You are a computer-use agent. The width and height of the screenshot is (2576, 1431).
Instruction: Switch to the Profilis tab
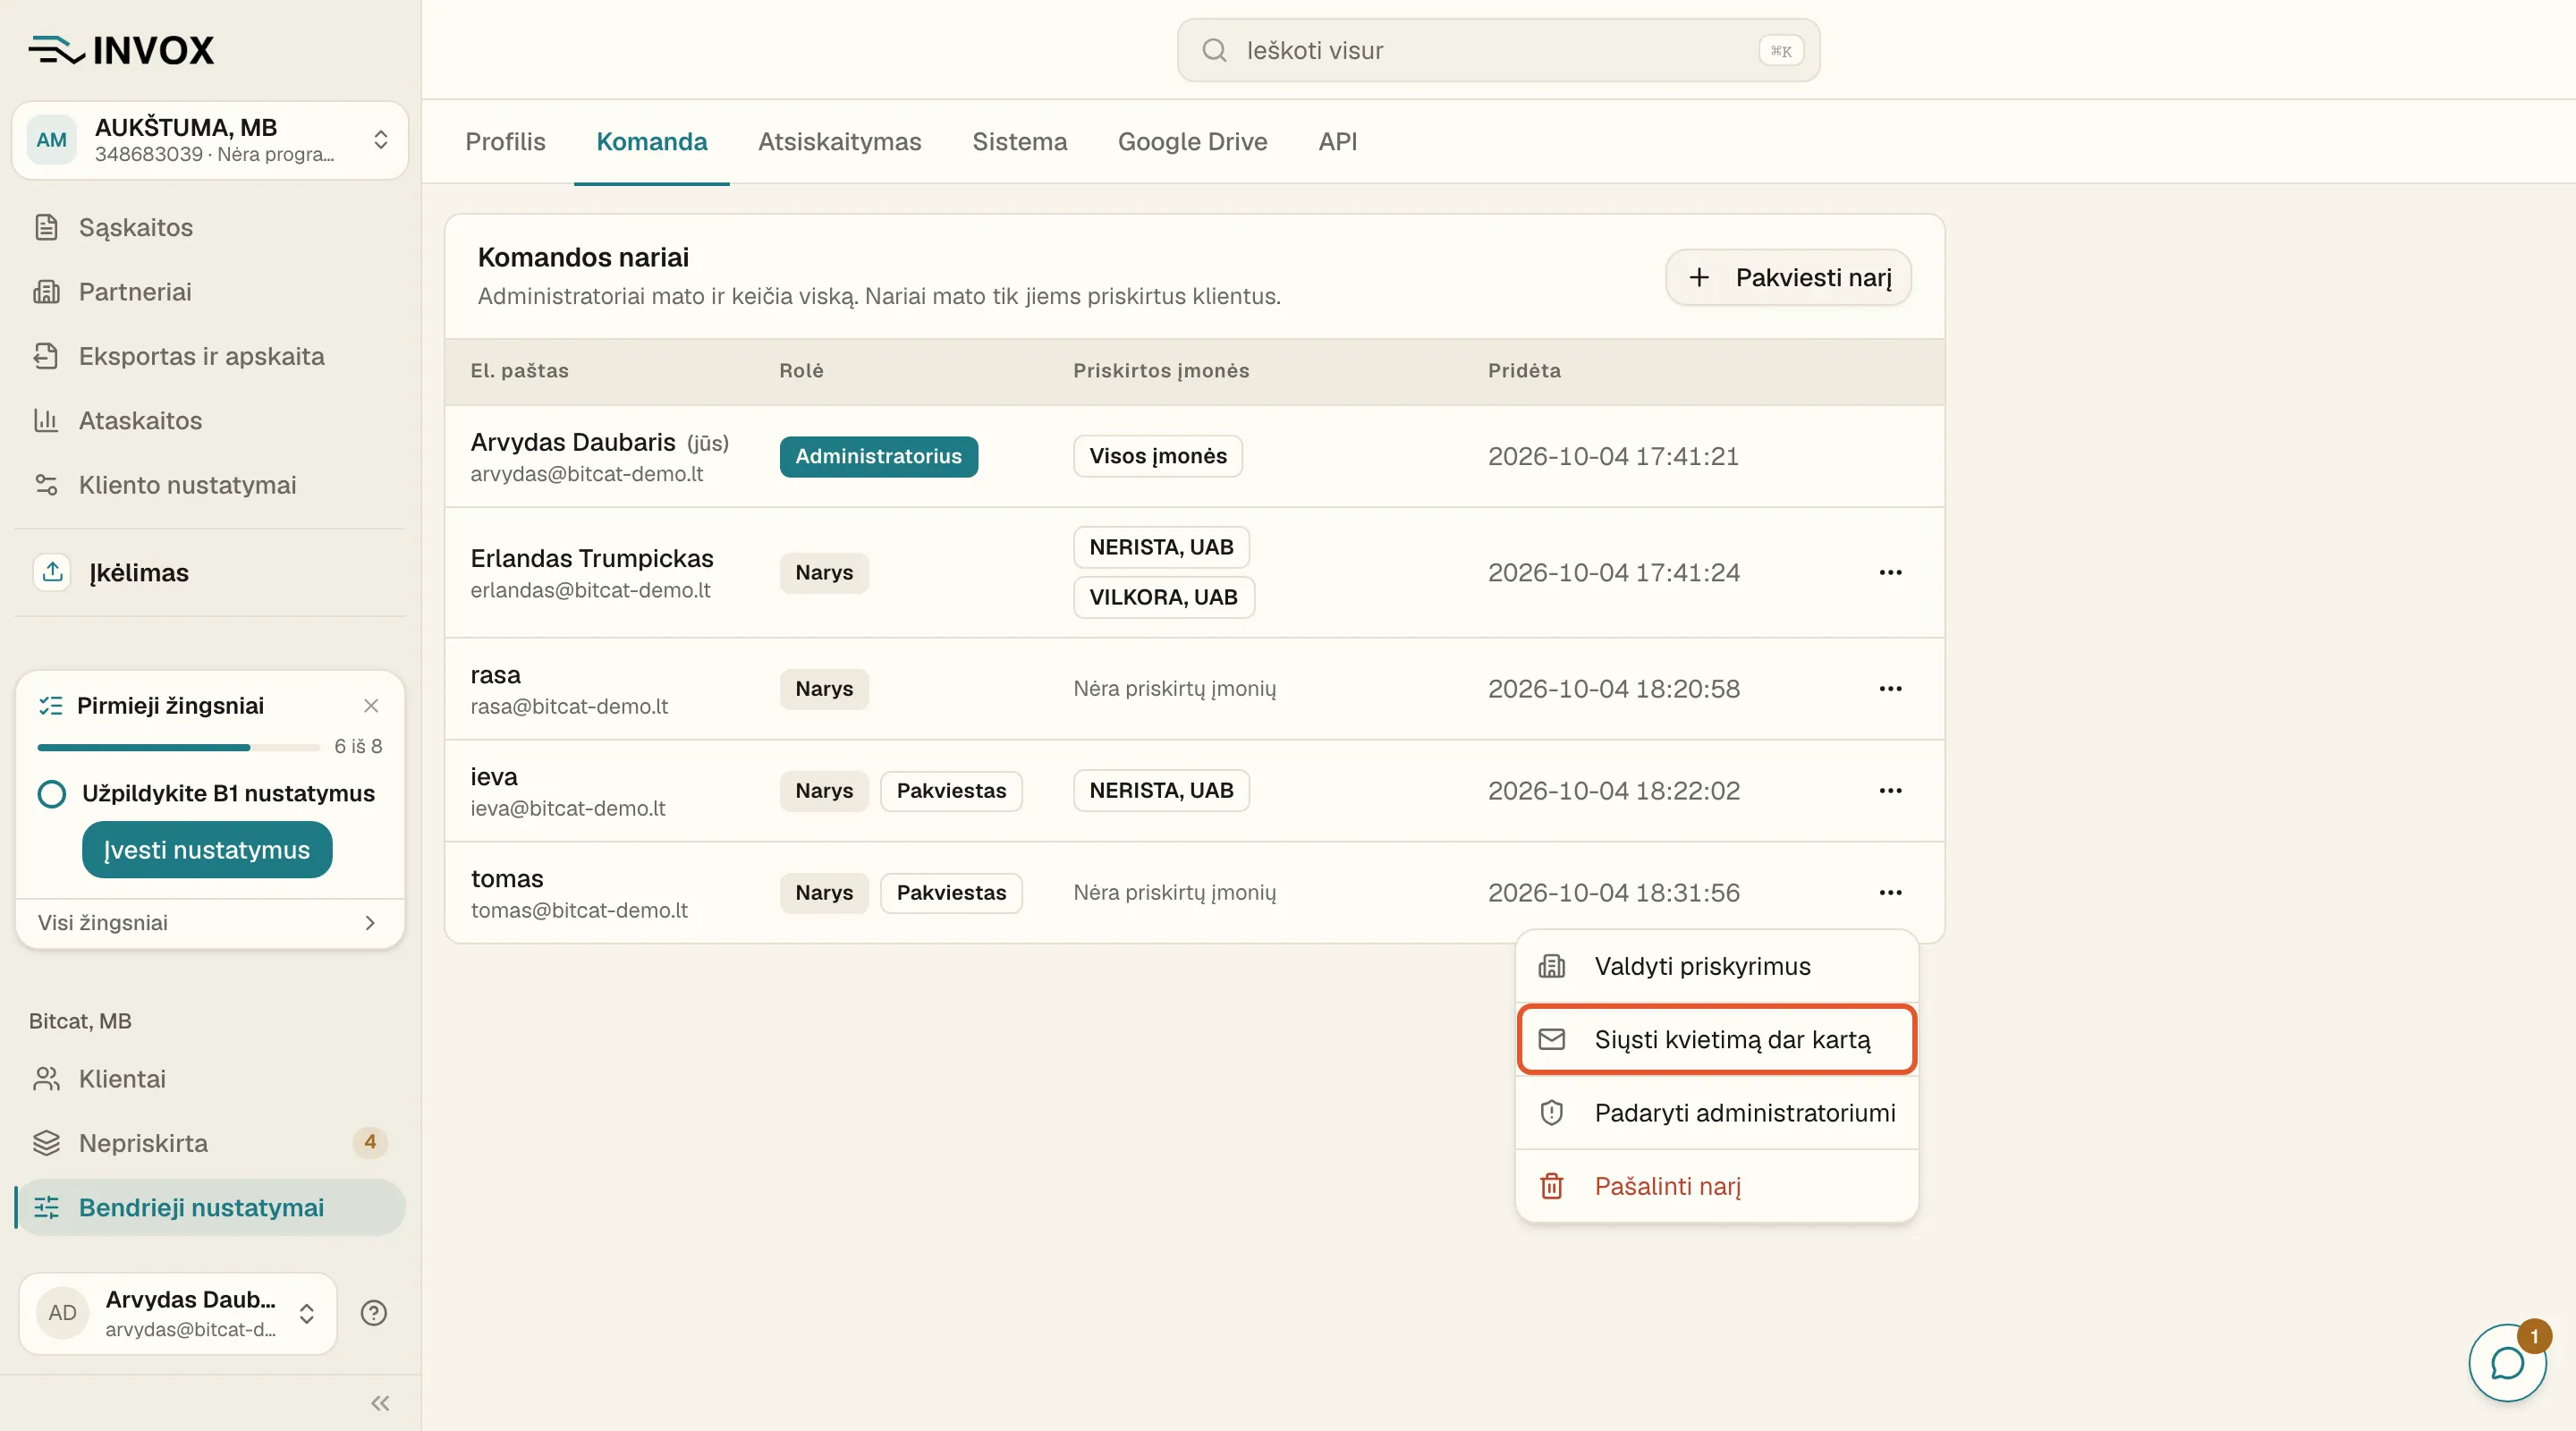pyautogui.click(x=505, y=142)
